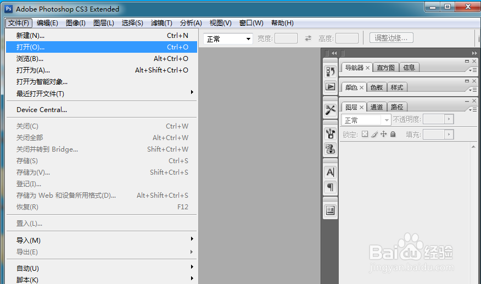Choose 新建(N)... from the File menu
The image size is (481, 284).
101,36
